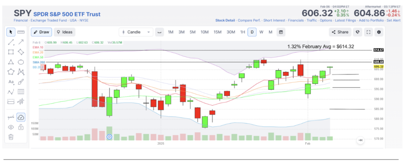Screen dimensions: 406x164
Task: Select the mouse pointer tool
Action: pyautogui.click(x=11, y=32)
